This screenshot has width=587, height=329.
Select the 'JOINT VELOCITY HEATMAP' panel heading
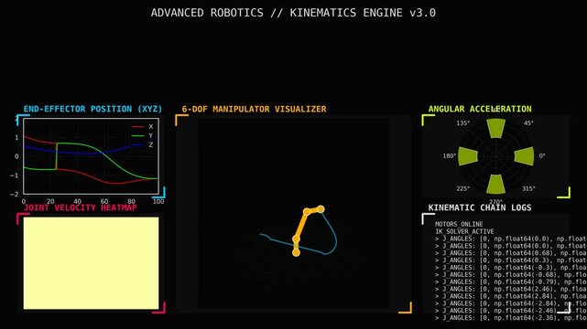(80, 207)
